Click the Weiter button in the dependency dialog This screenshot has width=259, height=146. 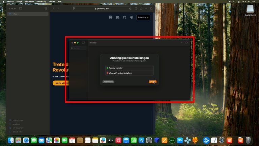point(152,82)
